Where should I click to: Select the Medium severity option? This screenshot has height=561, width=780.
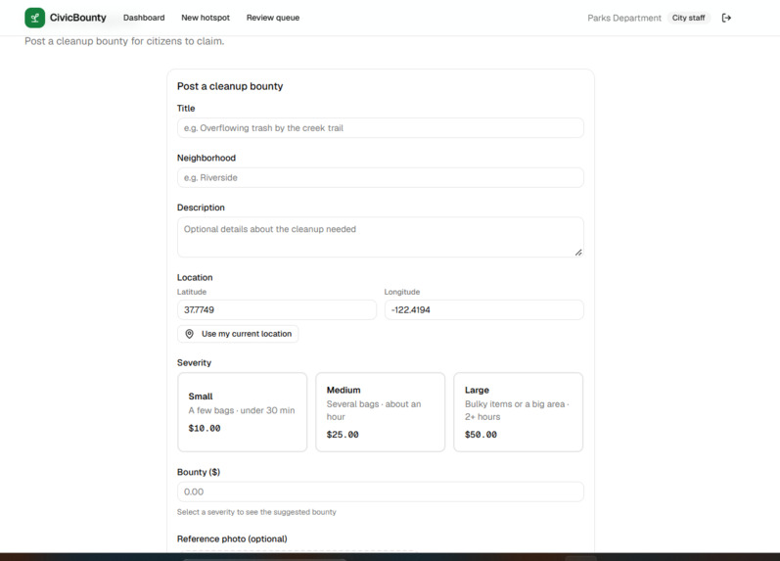pos(381,412)
